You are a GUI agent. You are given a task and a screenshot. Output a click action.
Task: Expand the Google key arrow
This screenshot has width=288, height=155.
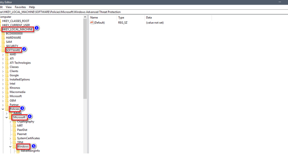[3, 76]
